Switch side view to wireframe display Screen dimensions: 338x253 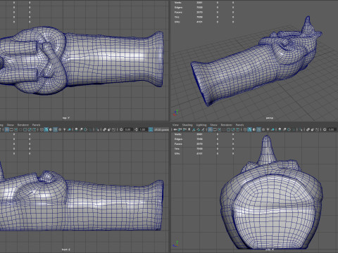coord(245,129)
